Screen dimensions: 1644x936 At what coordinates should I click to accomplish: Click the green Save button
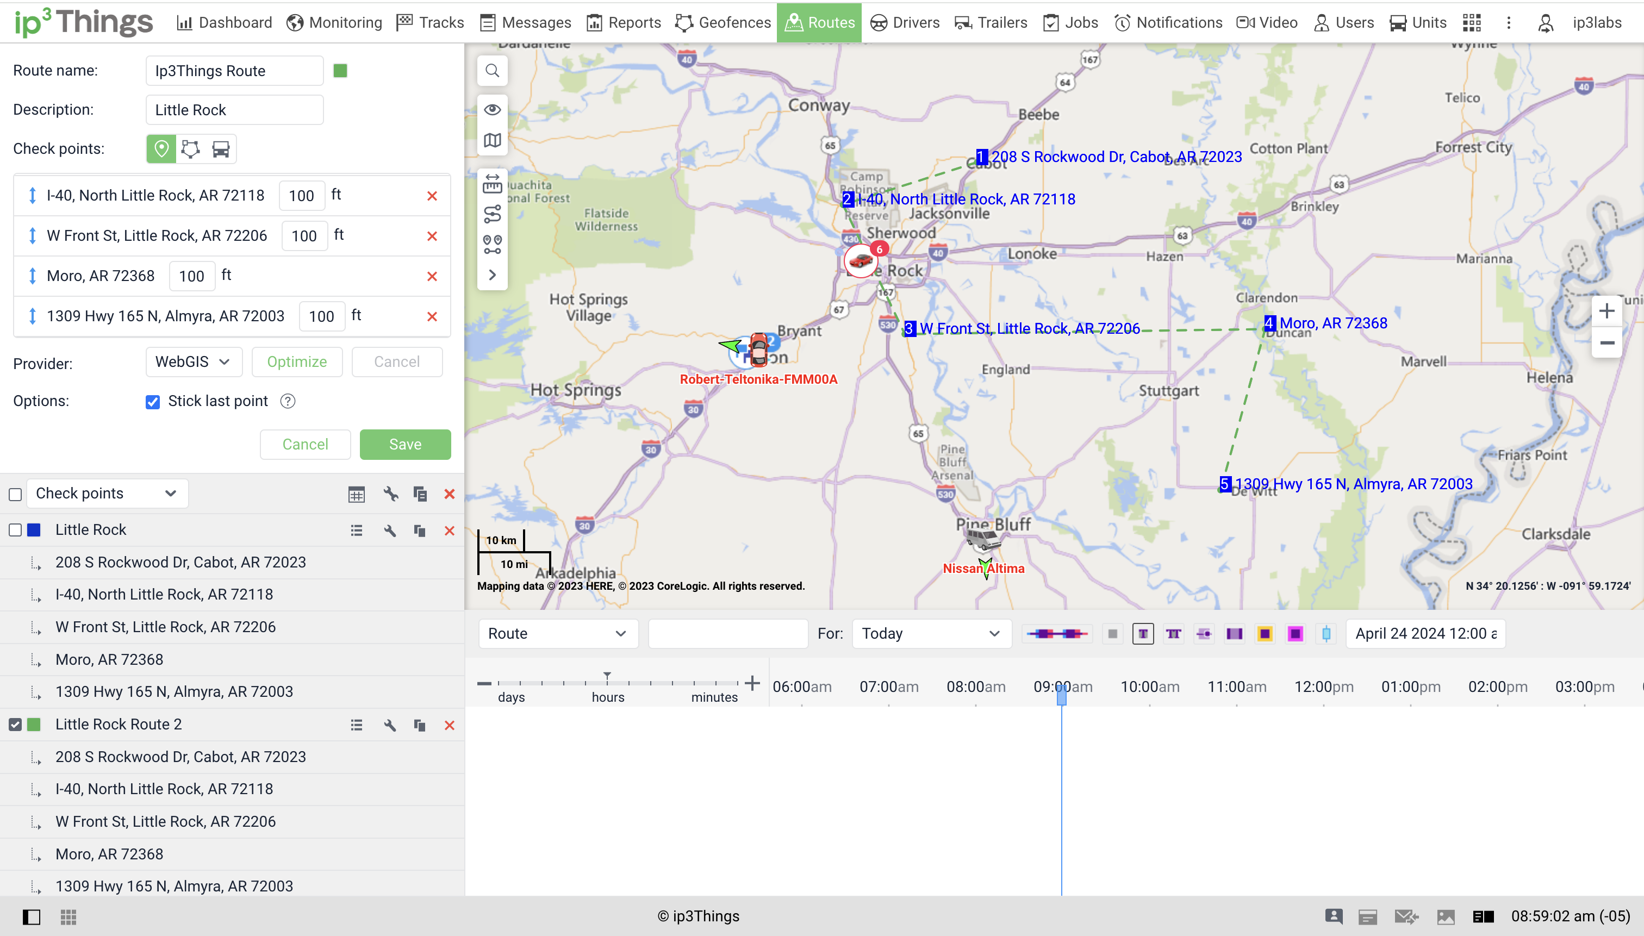[405, 445]
